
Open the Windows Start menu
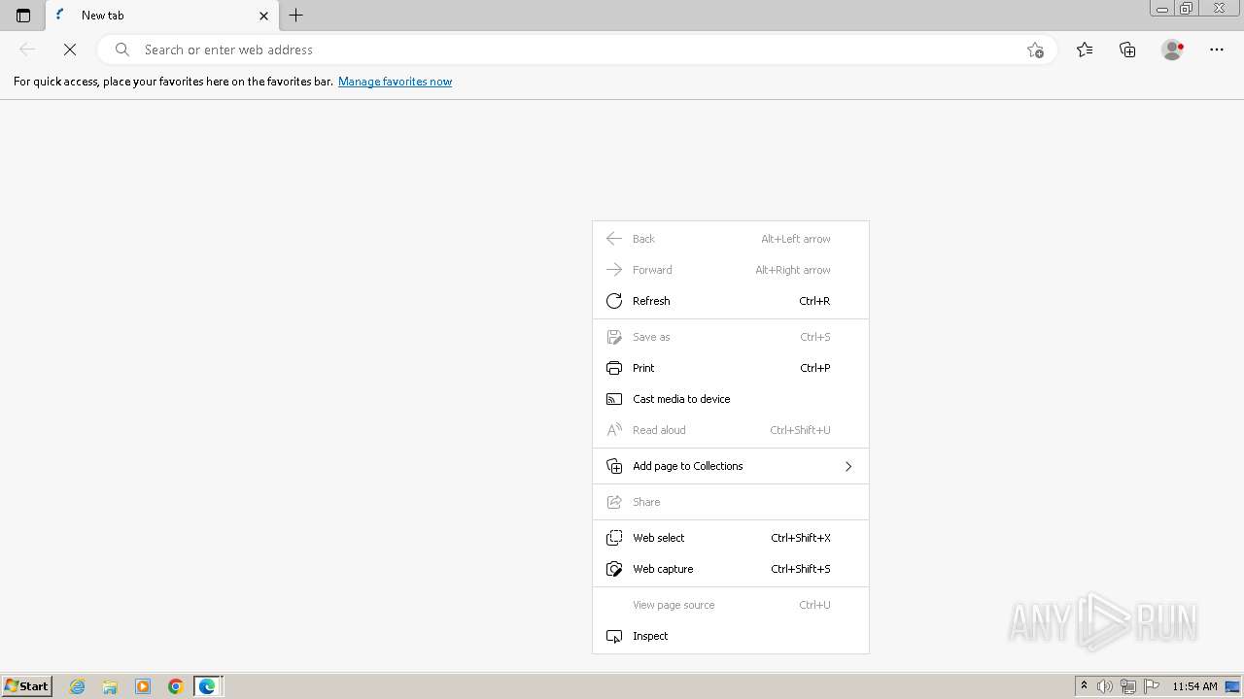tap(26, 686)
